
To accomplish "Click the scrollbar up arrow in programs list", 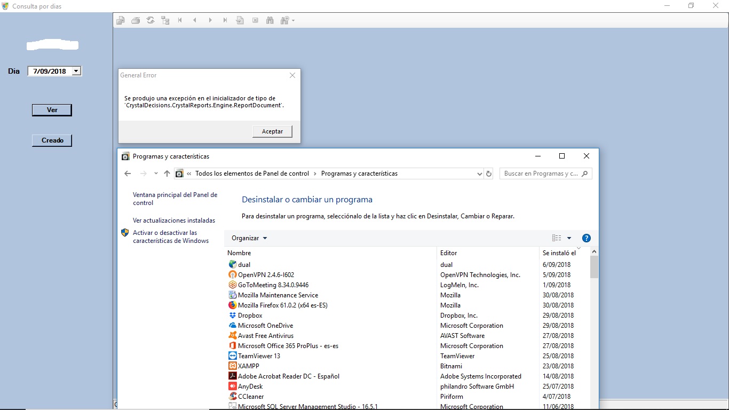I will click(594, 252).
